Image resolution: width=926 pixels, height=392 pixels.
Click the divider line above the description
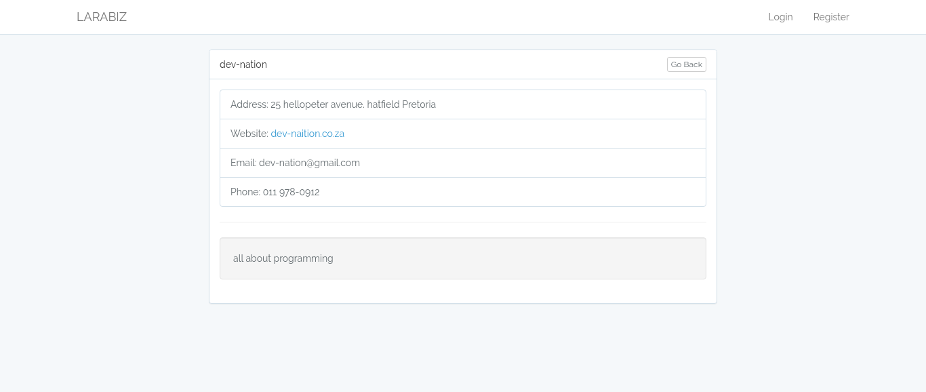(x=463, y=222)
